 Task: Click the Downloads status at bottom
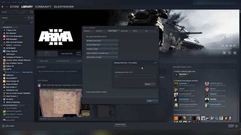pyautogui.click(x=120, y=125)
